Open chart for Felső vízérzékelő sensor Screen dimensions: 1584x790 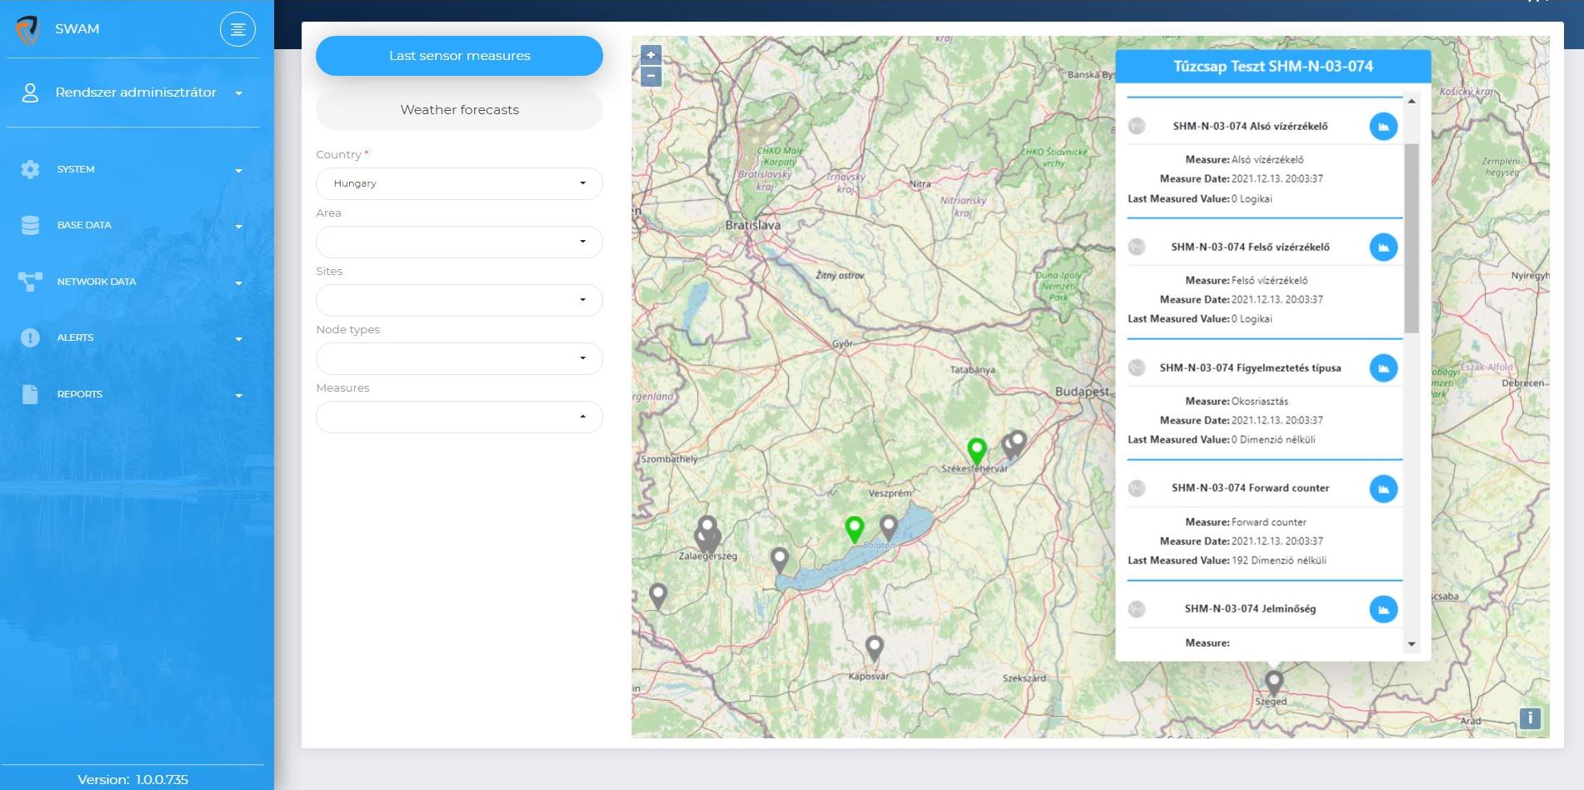[x=1383, y=247]
